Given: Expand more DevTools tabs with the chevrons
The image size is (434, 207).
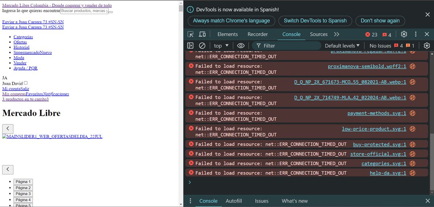Looking at the screenshot, I should pos(337,34).
